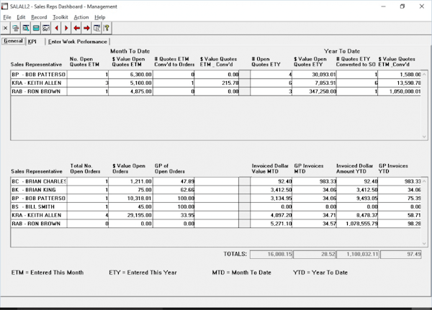Click the X close-record toolbar icon
This screenshot has height=310, width=432.
[x=5, y=28]
